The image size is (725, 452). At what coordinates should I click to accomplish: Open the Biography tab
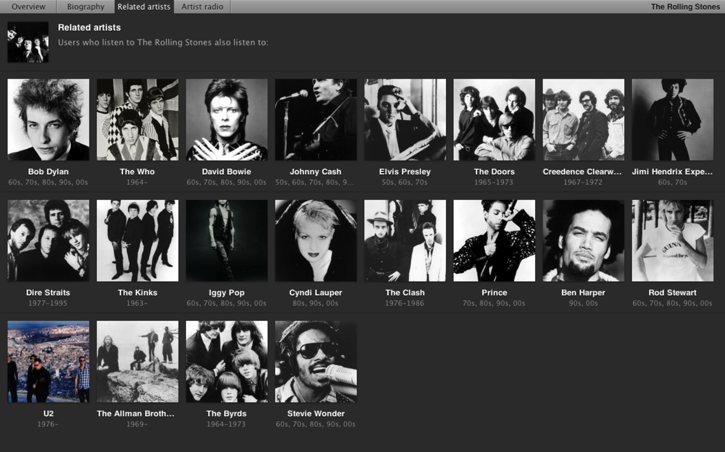85,6
